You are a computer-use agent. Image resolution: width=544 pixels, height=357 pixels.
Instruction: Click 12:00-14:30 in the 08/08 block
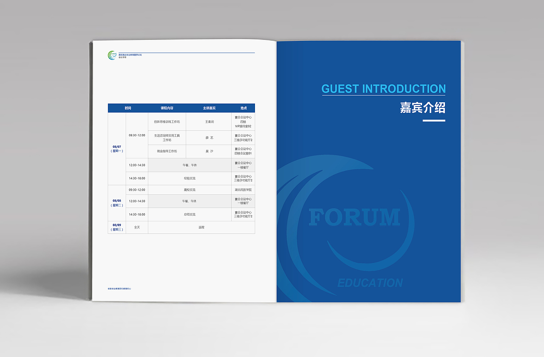click(137, 201)
